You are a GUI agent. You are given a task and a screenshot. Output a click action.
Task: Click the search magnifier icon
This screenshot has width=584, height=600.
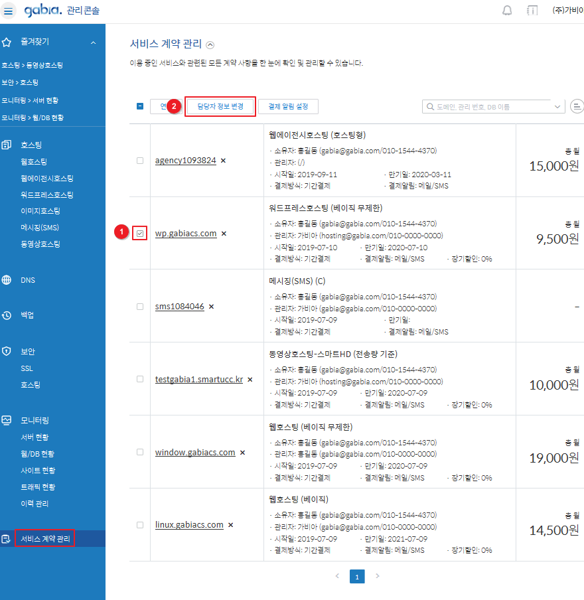(431, 107)
